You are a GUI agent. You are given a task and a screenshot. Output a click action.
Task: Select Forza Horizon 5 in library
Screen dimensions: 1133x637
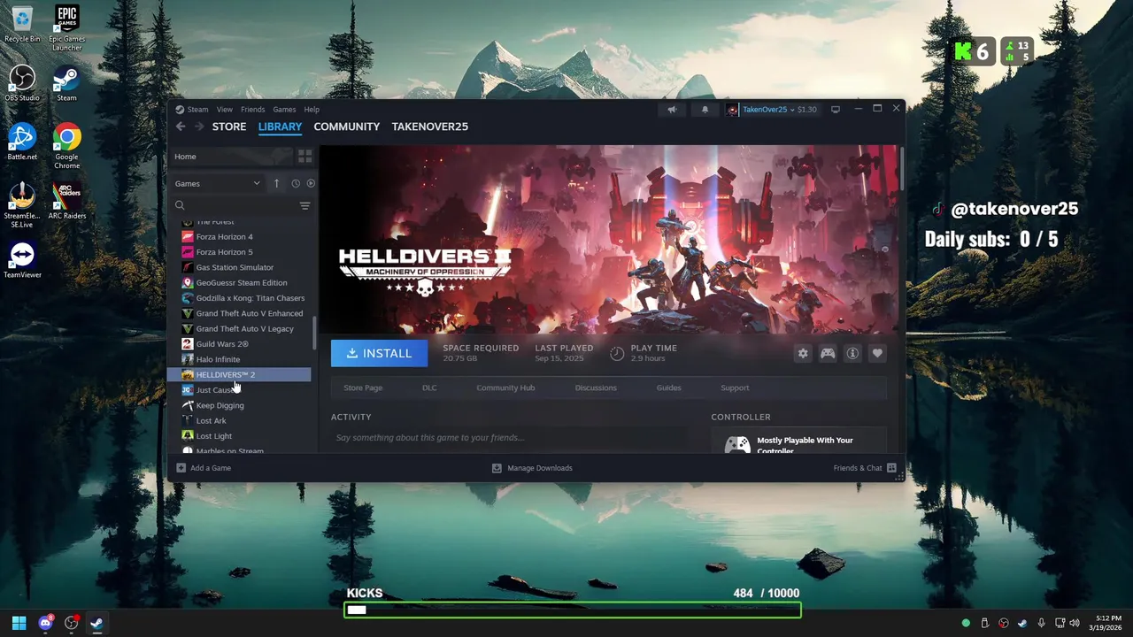pos(239,252)
